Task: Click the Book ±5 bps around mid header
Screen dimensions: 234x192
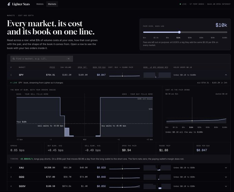Action: [156, 67]
